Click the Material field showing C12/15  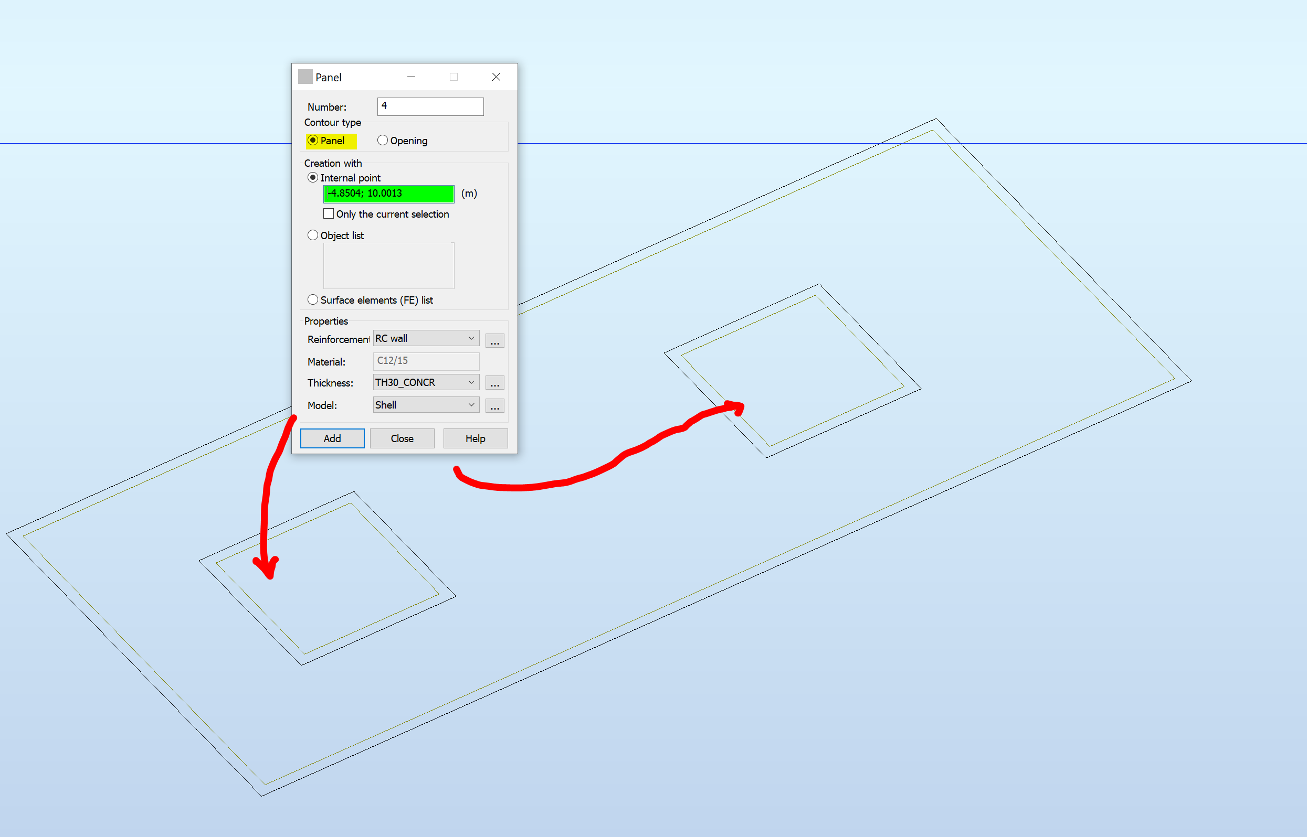coord(426,361)
